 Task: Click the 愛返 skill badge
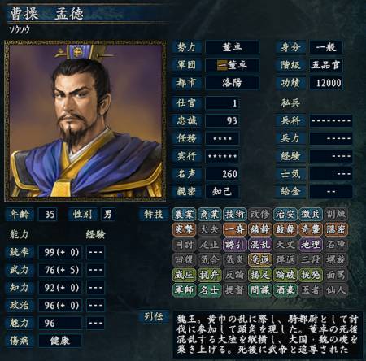tap(260, 260)
